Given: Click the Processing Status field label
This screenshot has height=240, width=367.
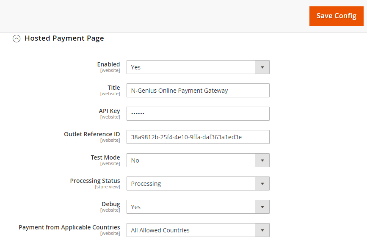Looking at the screenshot, I should pos(95,181).
